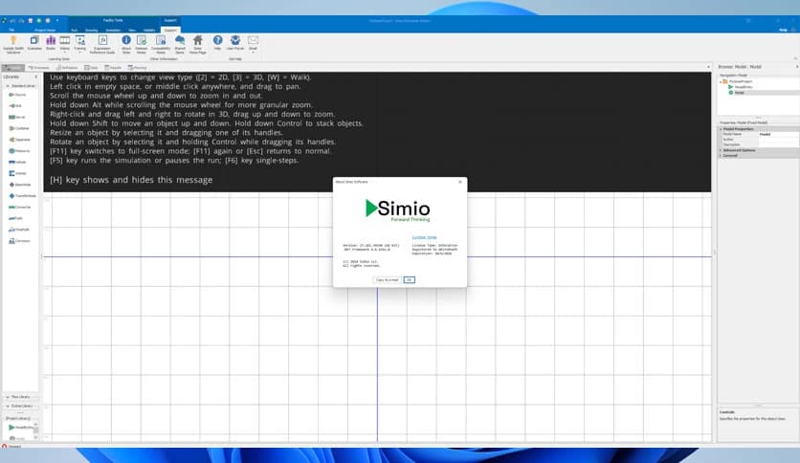The height and width of the screenshot is (463, 800).
Task: Select the BasicNode object in Standard Library
Action: (x=20, y=185)
